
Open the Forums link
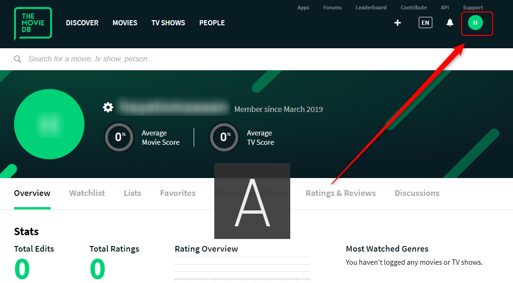click(x=332, y=7)
